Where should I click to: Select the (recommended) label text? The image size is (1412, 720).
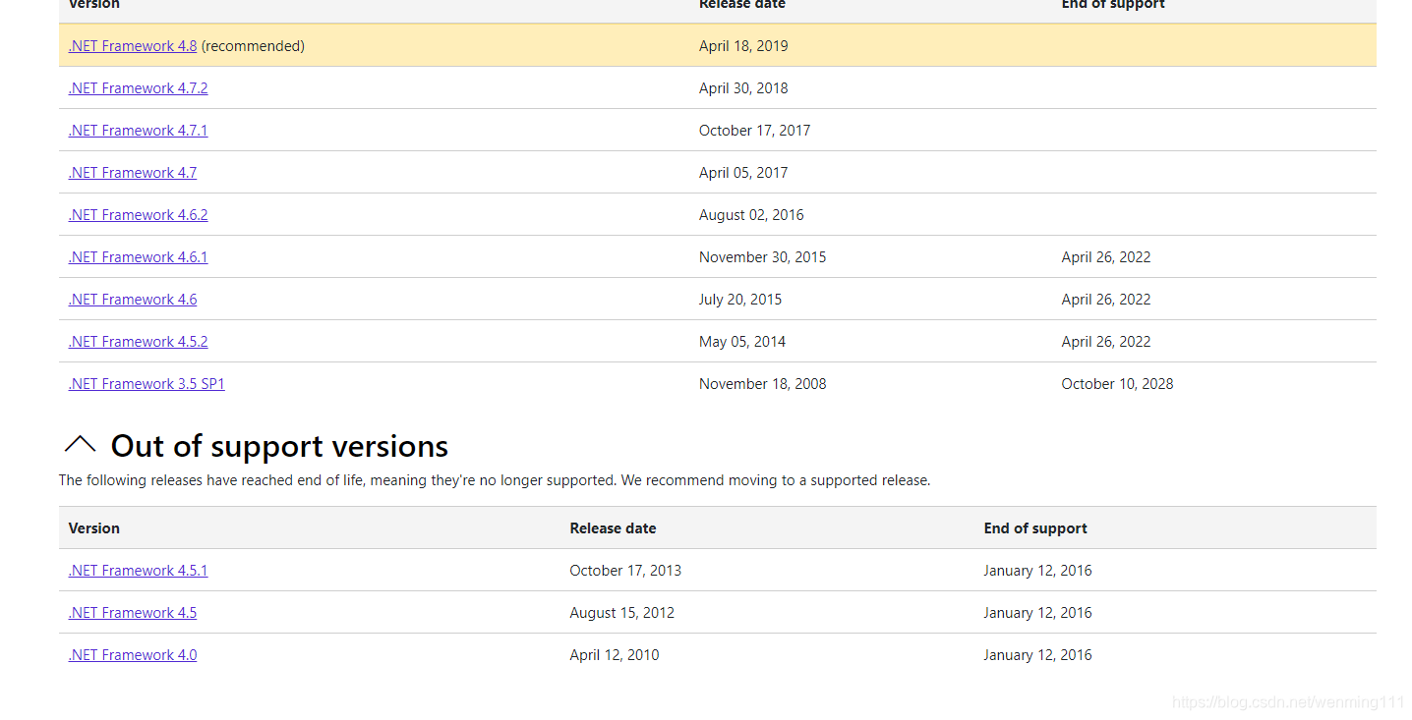(253, 46)
